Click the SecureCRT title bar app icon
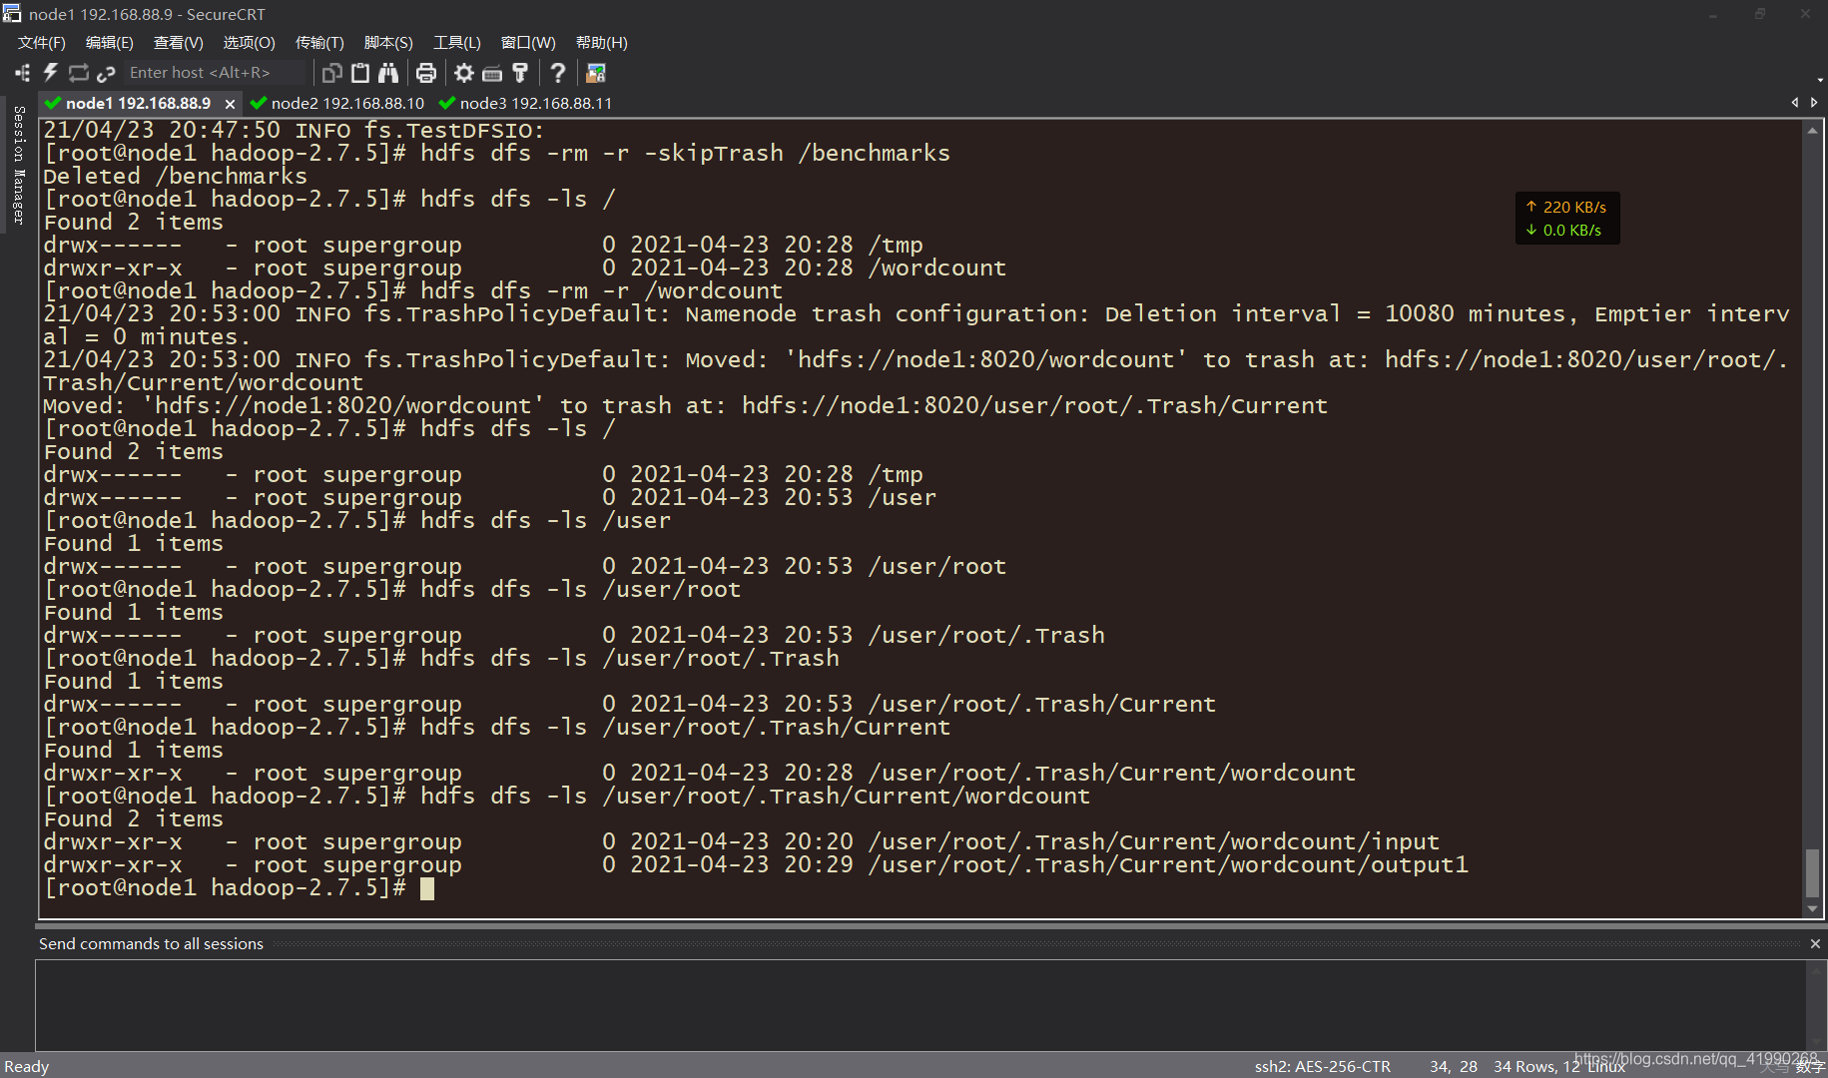This screenshot has height=1078, width=1828. [12, 14]
